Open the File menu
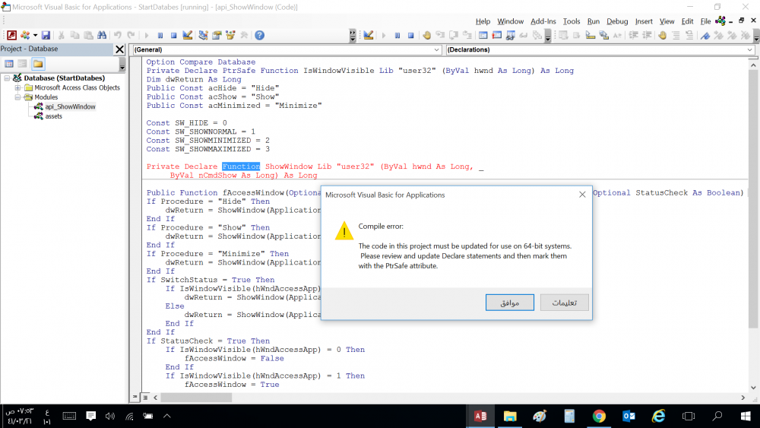 [706, 21]
